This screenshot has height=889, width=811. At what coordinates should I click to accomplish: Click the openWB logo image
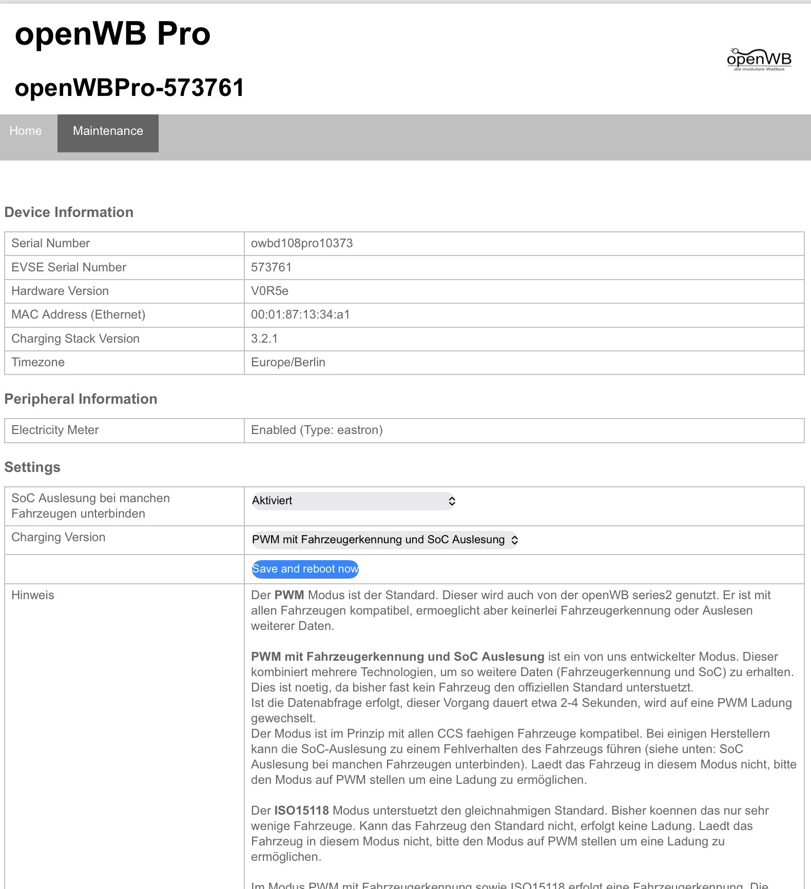tap(759, 60)
